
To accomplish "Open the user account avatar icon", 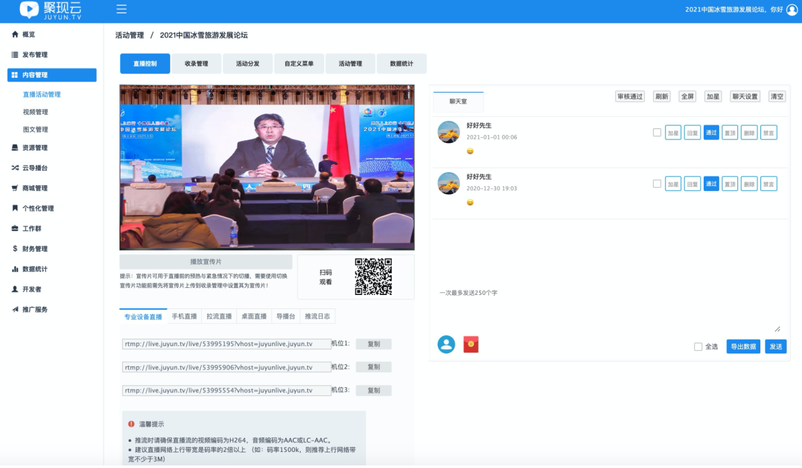I will 792,10.
